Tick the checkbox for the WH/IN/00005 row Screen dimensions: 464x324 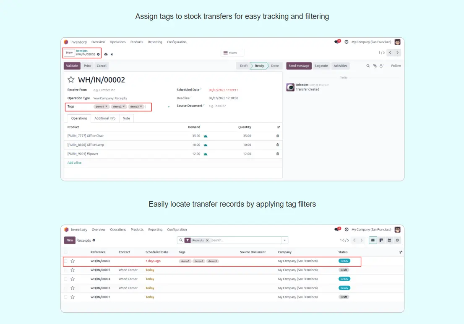pyautogui.click(x=65, y=270)
